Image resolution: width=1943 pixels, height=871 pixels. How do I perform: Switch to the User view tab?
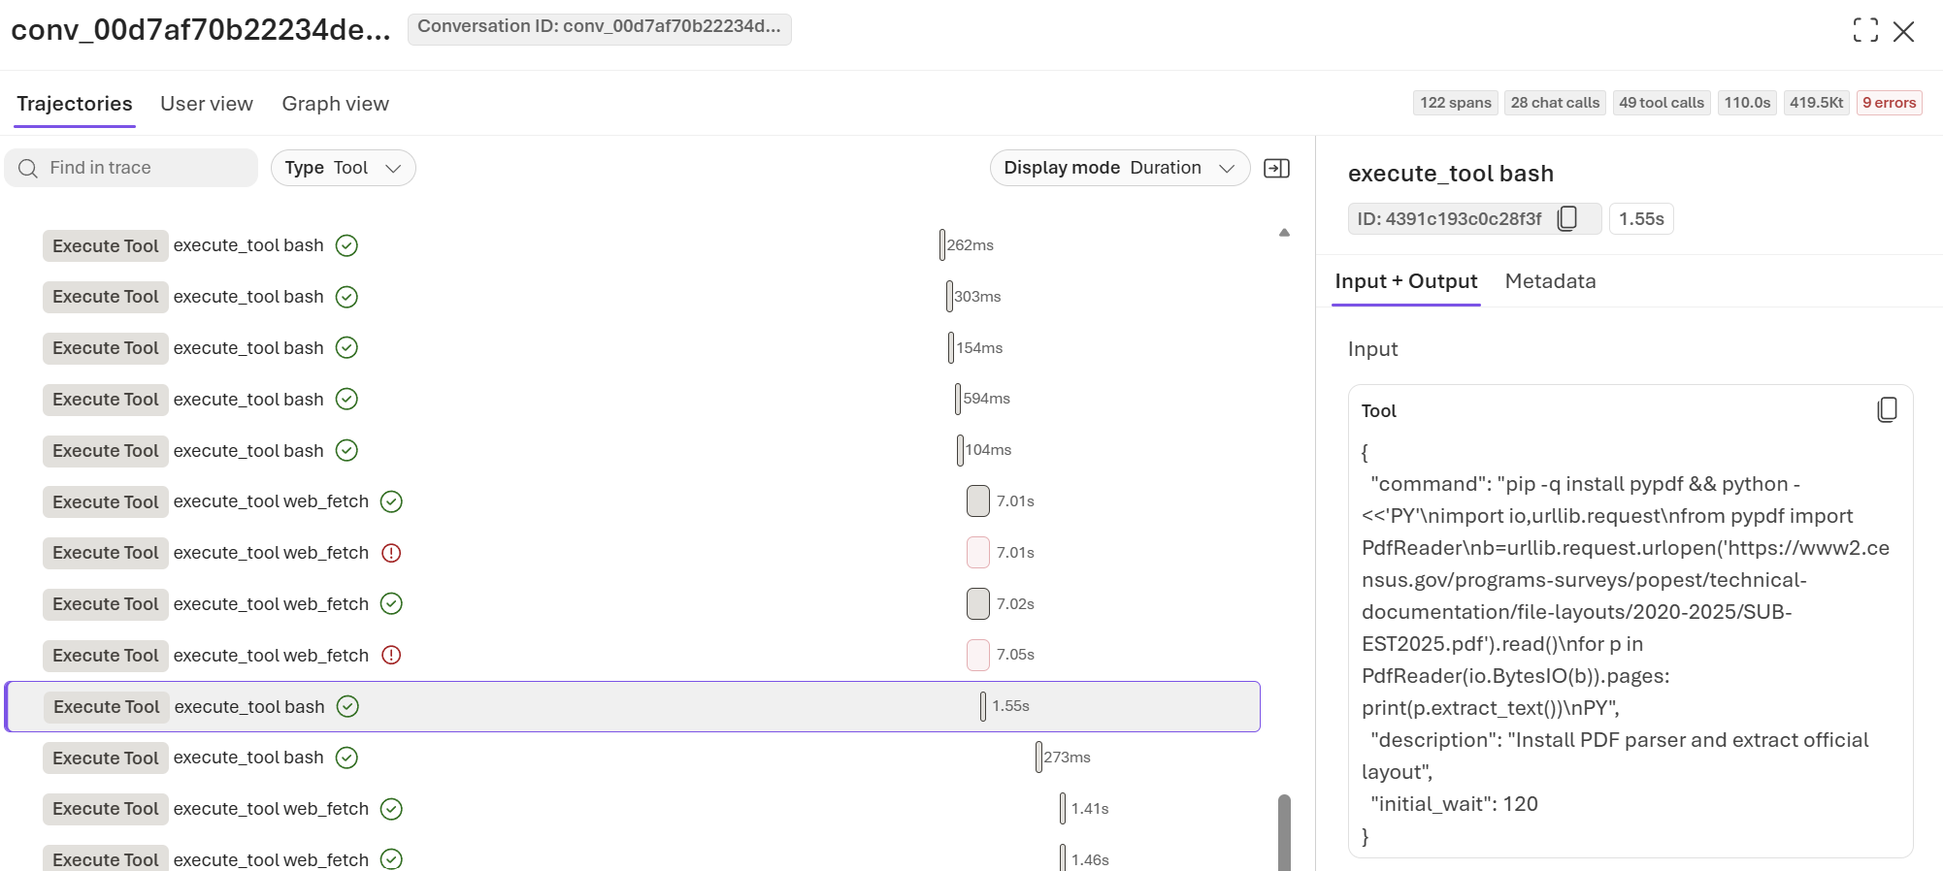207,104
